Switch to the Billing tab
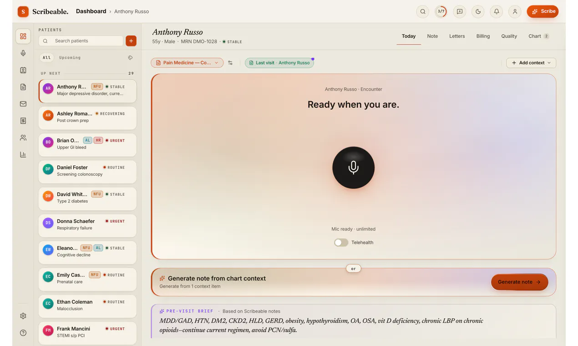Image resolution: width=578 pixels, height=346 pixels. [483, 36]
